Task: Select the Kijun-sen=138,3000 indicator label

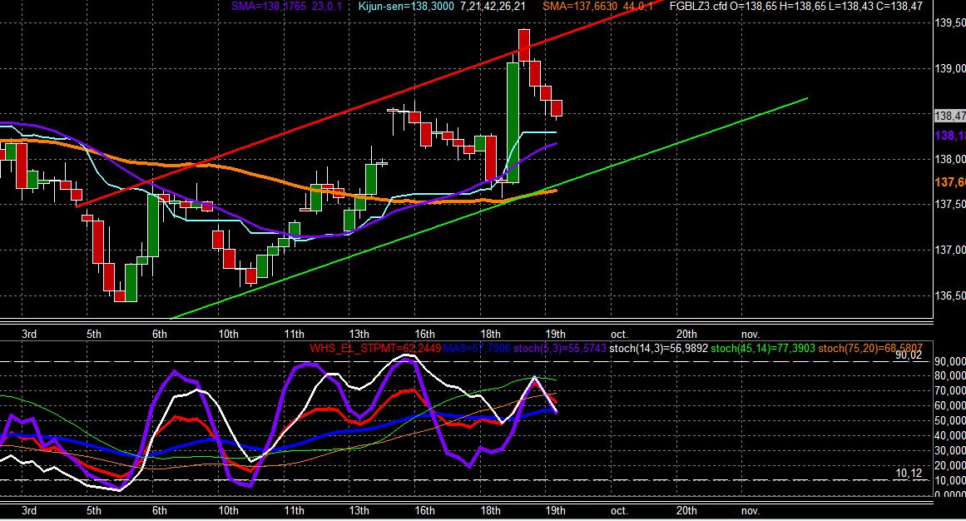Action: coord(406,6)
